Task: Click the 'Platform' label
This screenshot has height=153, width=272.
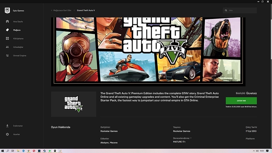Action: coord(250,138)
